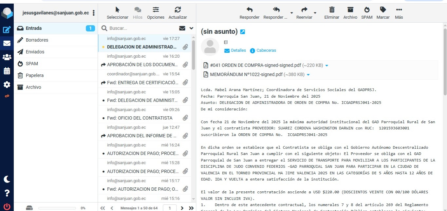
Task: Click the Eliminar trash icon
Action: [x=331, y=12]
